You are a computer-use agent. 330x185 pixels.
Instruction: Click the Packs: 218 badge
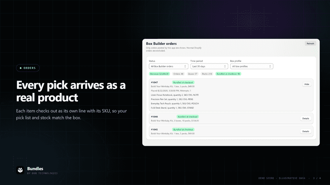[x=207, y=74]
